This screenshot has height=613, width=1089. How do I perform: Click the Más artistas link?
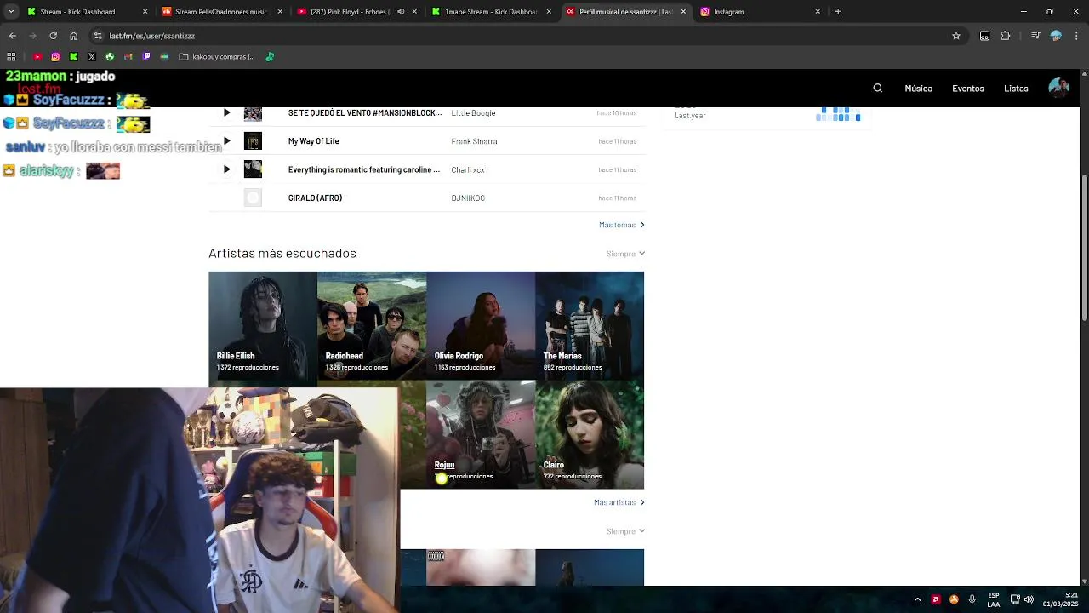619,502
